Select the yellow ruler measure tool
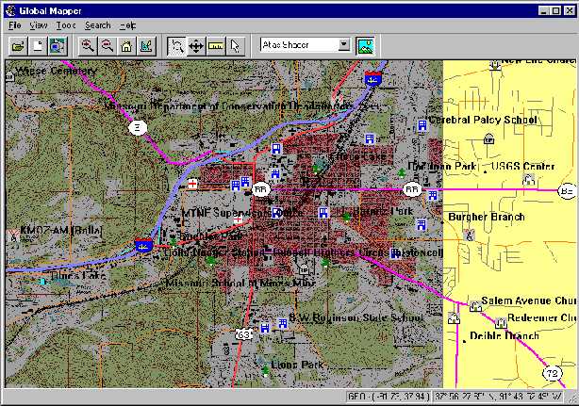The image size is (579, 406). pos(216,46)
